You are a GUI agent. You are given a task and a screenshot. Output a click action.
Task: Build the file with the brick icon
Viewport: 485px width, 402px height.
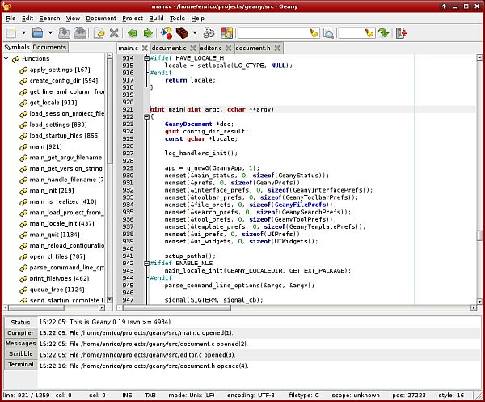(182, 33)
